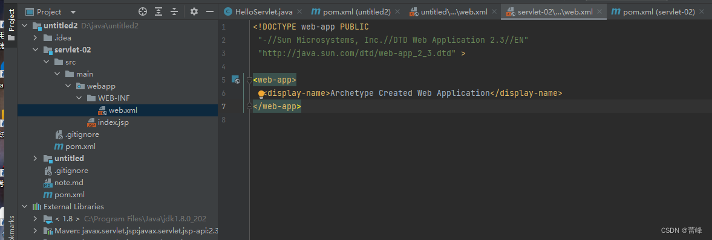
Task: Close the servlet-02\...\web.xml tab
Action: 600,12
